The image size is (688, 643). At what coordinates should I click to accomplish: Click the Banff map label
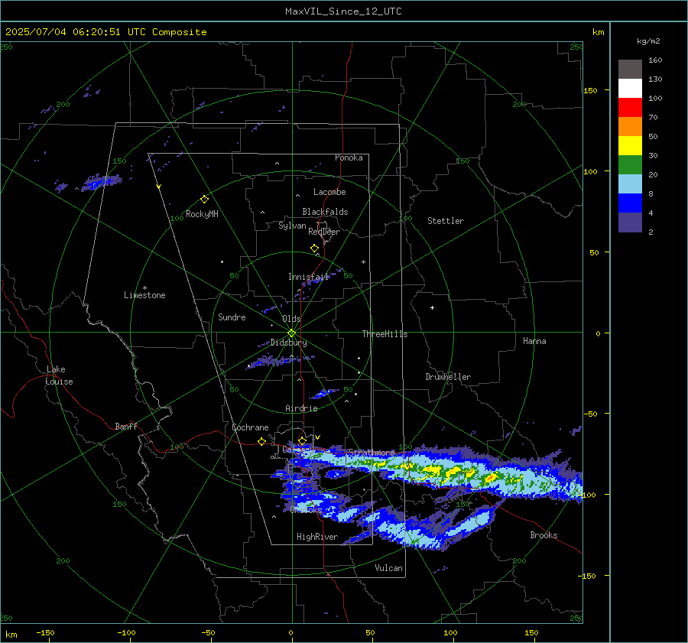click(126, 426)
